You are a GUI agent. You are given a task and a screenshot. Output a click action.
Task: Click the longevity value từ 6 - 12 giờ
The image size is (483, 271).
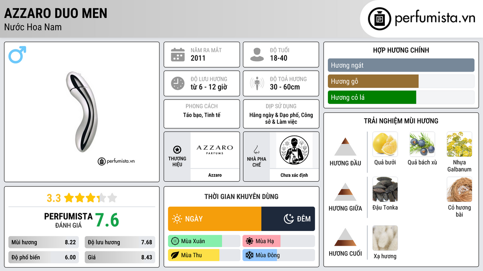(x=209, y=87)
